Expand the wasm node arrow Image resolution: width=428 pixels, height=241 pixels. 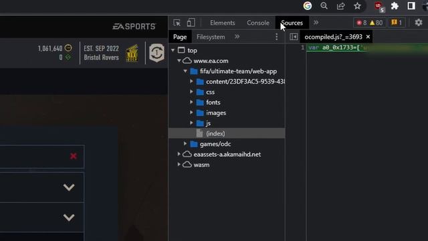(x=179, y=165)
